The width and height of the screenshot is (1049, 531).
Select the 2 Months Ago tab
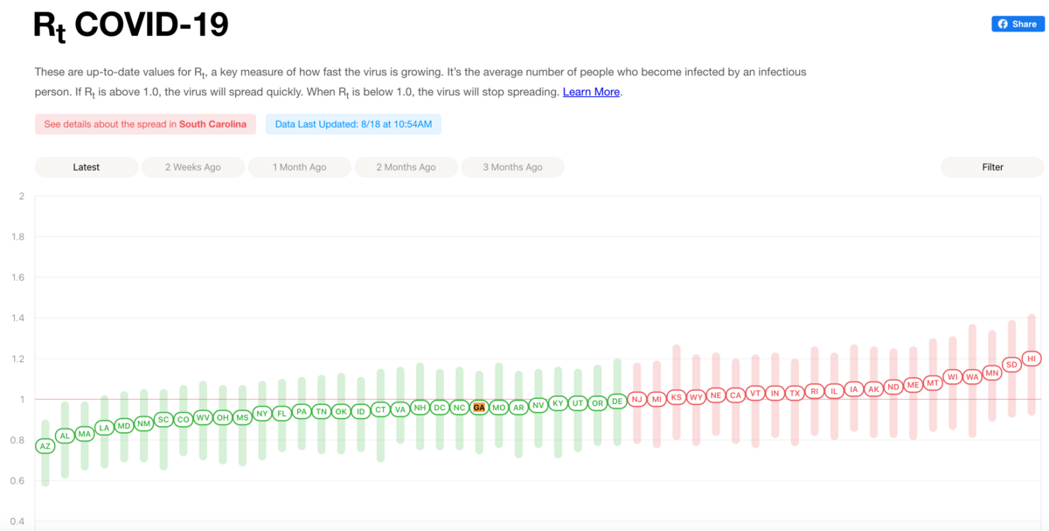(406, 167)
